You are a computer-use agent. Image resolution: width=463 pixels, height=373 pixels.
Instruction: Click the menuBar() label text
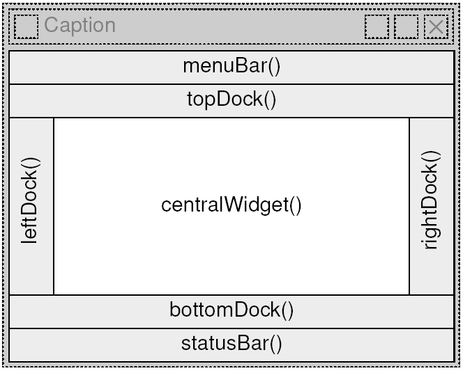point(231,66)
